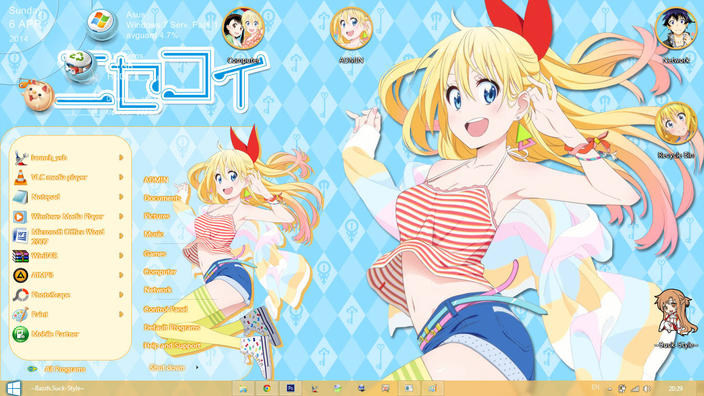Expand the Notepad jump list arrow
The height and width of the screenshot is (396, 704).
[121, 197]
